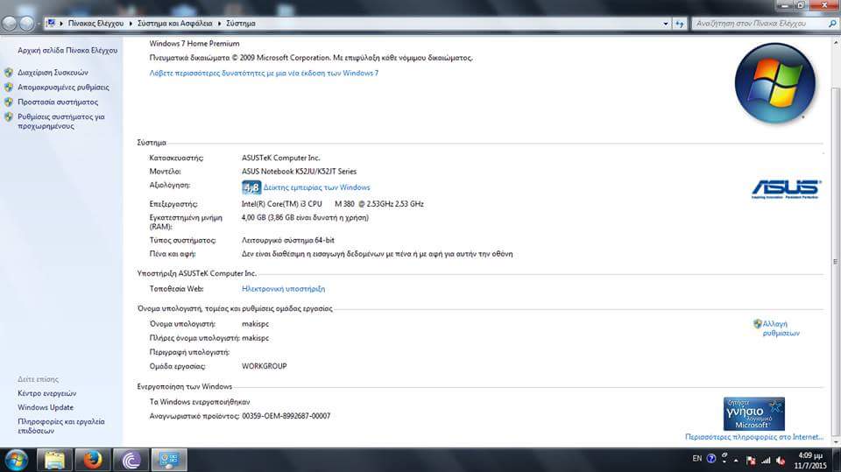Open Προστασία συστήματος link

pos(58,102)
